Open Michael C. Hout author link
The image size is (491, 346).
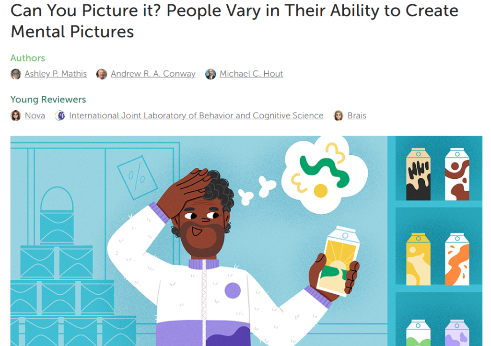point(251,74)
